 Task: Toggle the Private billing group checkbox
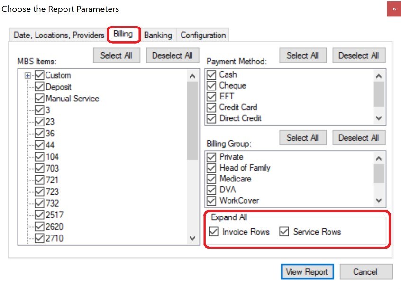coord(211,157)
